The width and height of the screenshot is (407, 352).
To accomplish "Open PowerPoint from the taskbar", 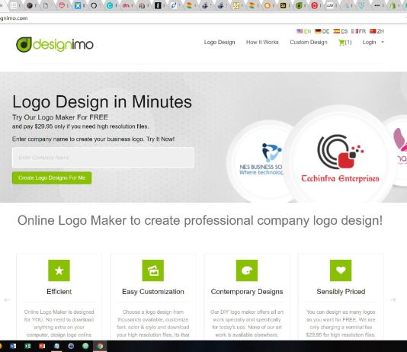I will tap(42, 346).
